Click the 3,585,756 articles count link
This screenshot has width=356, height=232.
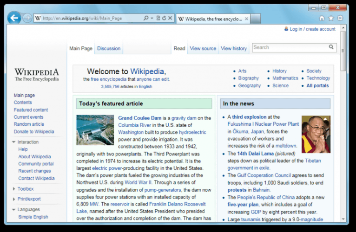[x=110, y=87]
